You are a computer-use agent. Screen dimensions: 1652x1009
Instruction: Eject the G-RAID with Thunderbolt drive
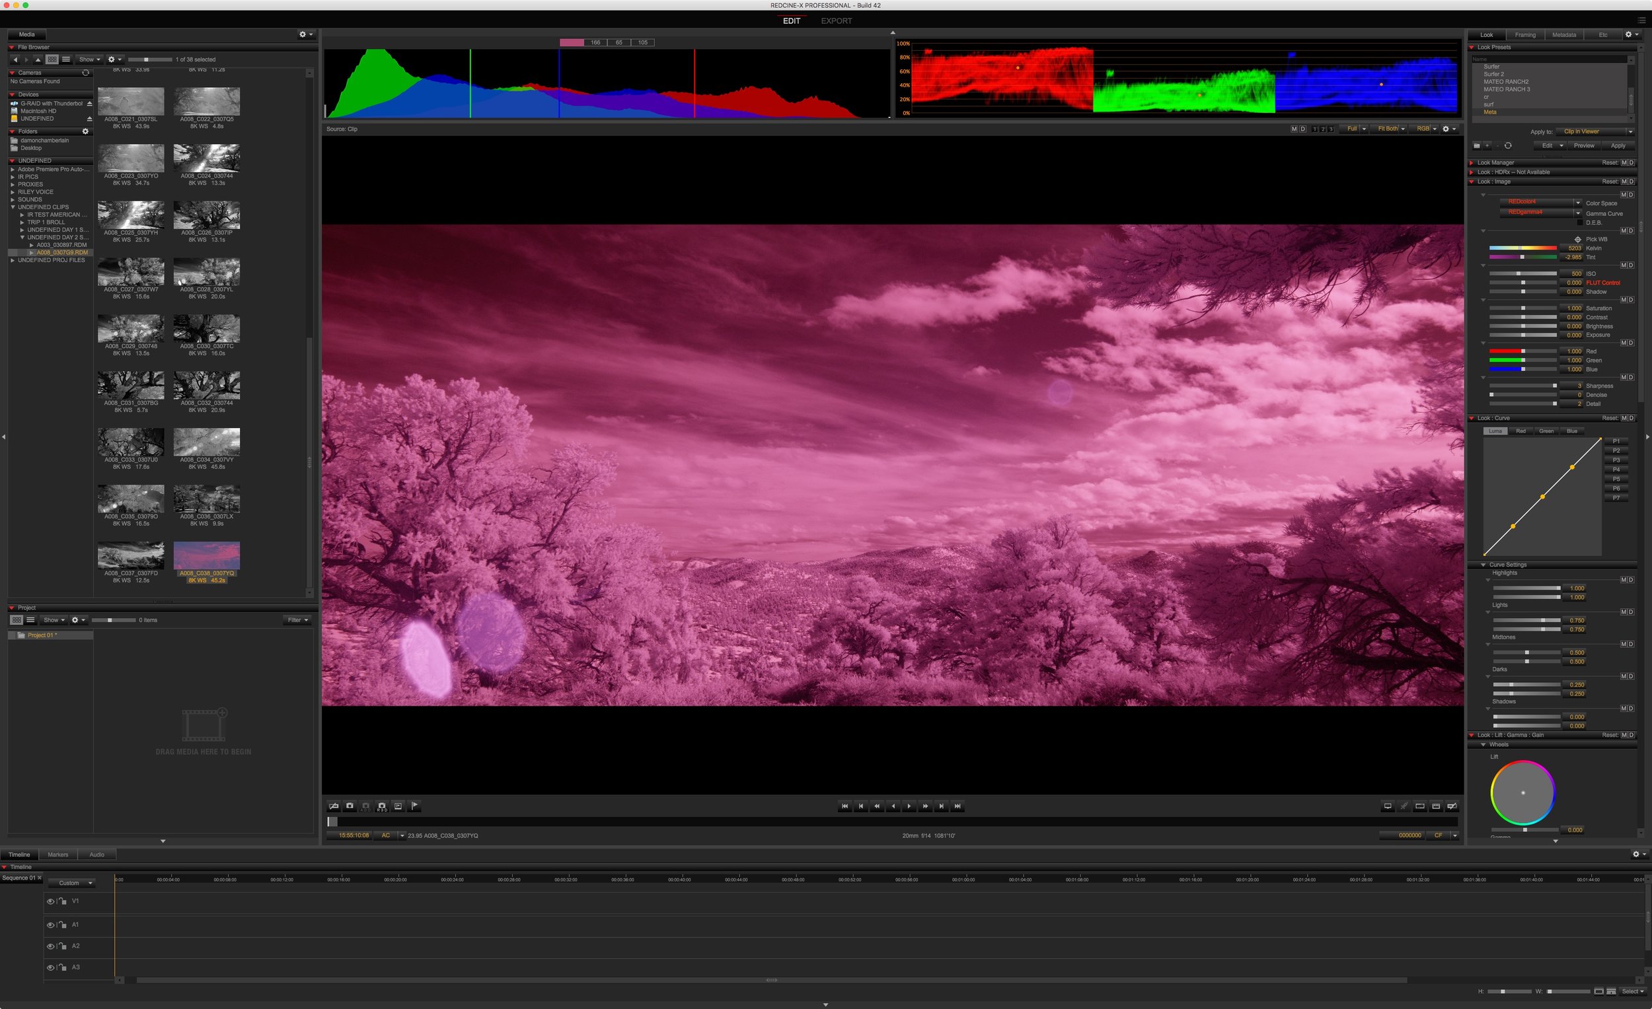89,104
